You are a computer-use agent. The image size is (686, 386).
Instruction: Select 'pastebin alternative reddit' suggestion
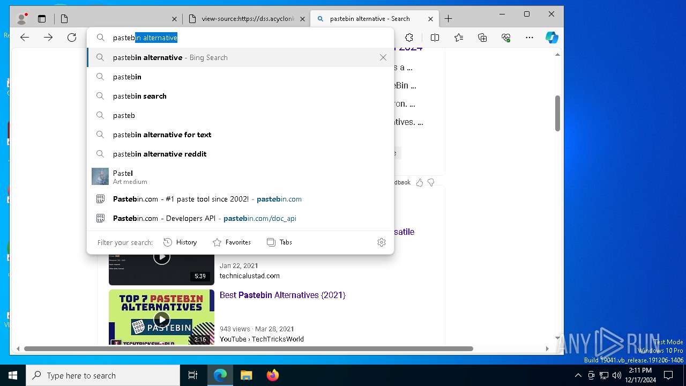click(240, 154)
